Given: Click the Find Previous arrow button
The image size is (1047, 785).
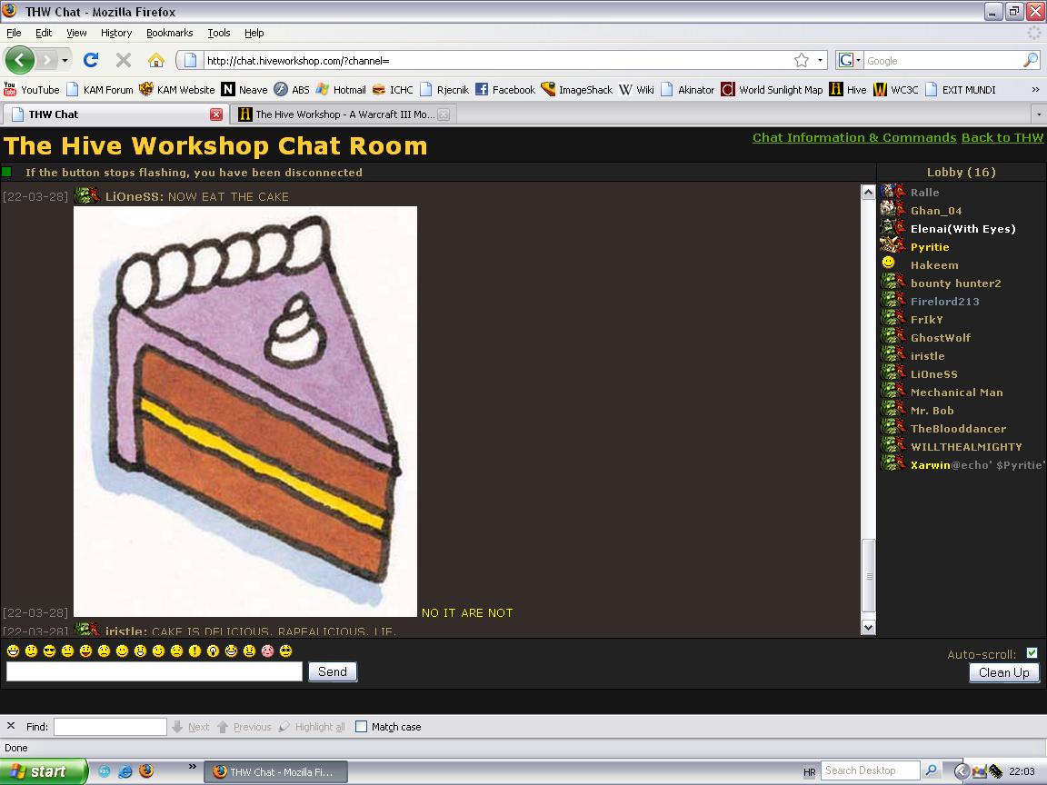Looking at the screenshot, I should tap(244, 726).
